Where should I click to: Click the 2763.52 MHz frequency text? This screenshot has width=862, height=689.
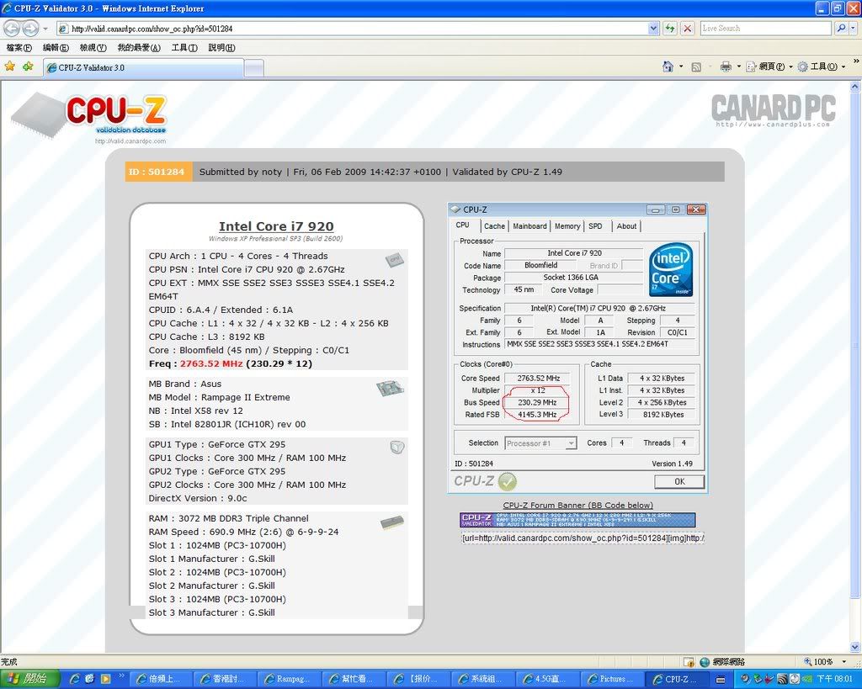pos(211,363)
